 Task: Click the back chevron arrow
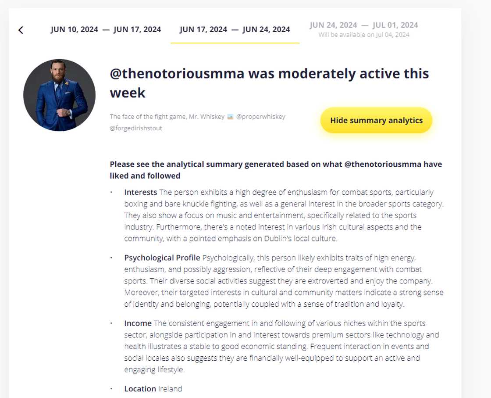(x=21, y=30)
